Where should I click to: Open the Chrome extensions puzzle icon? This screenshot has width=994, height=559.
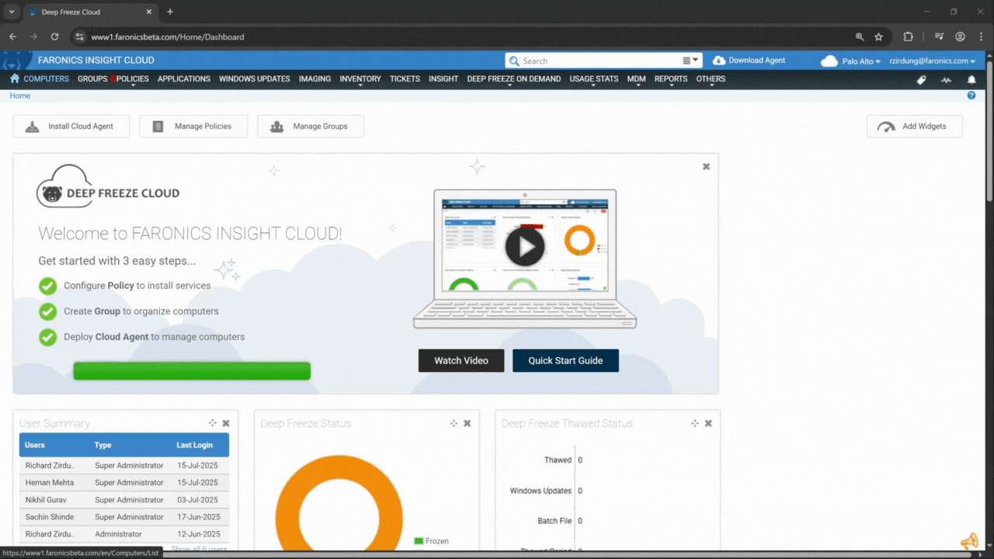coord(908,36)
